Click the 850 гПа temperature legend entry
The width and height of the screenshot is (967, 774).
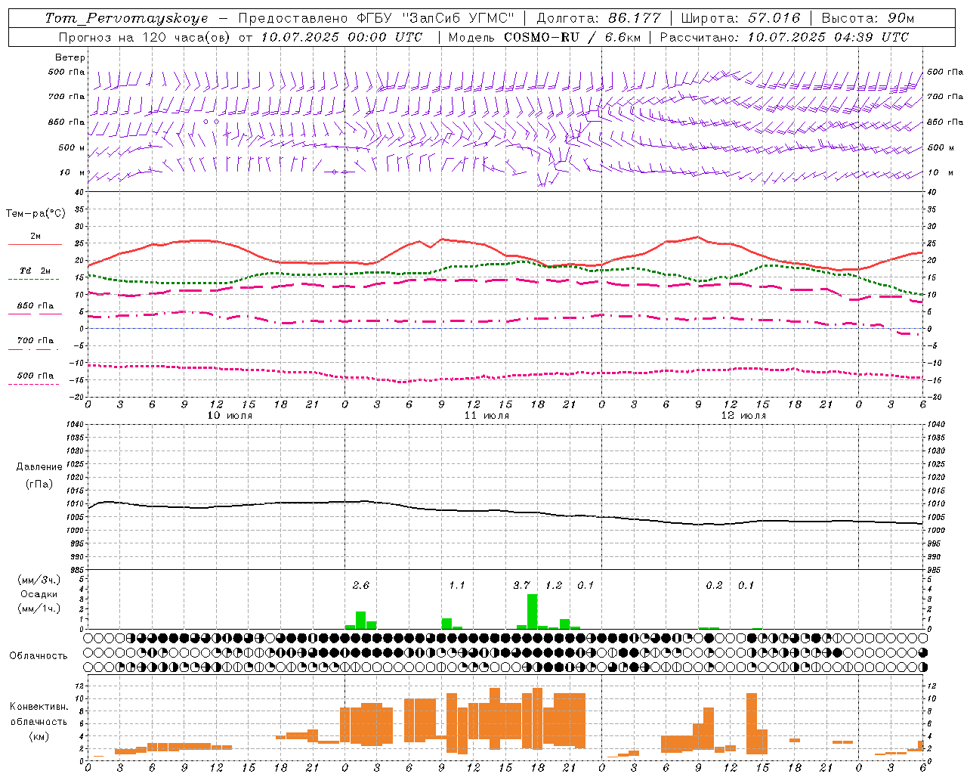[x=35, y=306]
